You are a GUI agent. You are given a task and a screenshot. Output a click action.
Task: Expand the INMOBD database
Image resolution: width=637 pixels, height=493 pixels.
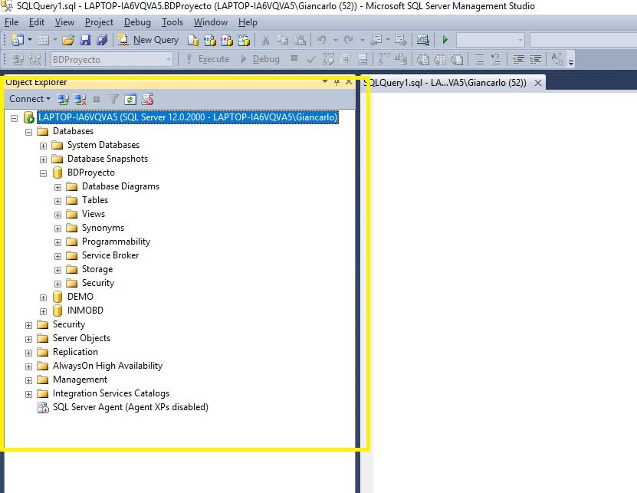(44, 311)
